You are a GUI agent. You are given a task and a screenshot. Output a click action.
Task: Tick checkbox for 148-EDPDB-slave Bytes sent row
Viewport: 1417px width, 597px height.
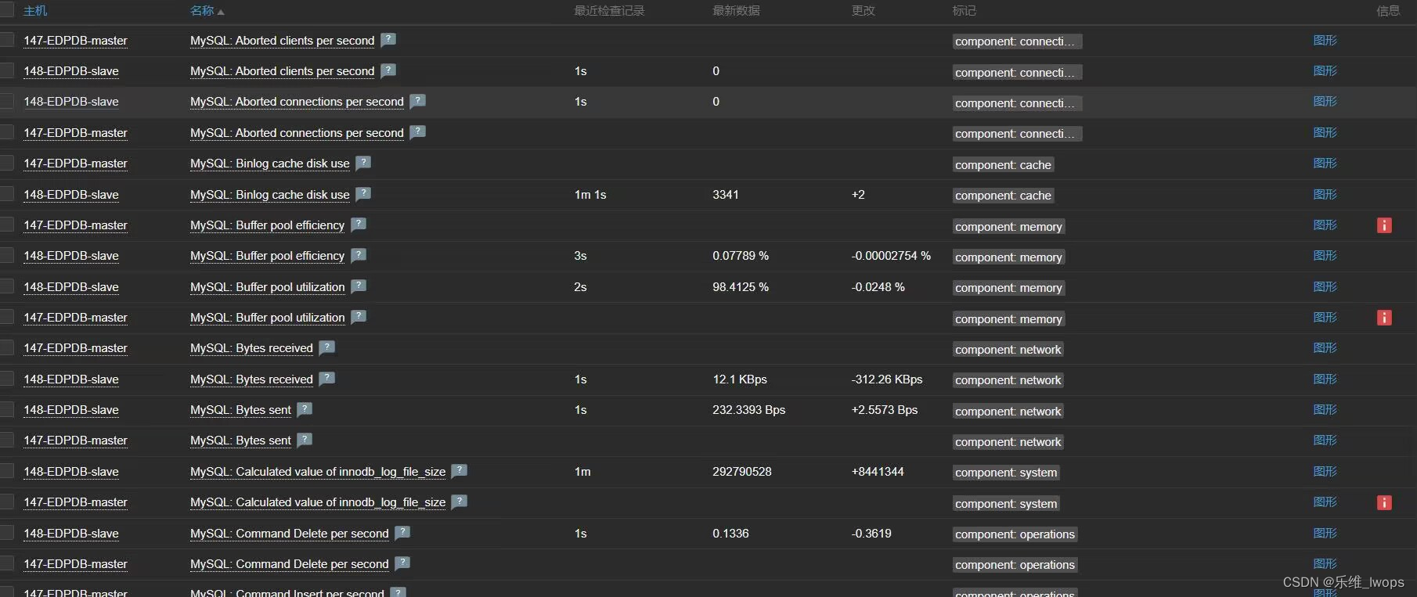[7, 409]
